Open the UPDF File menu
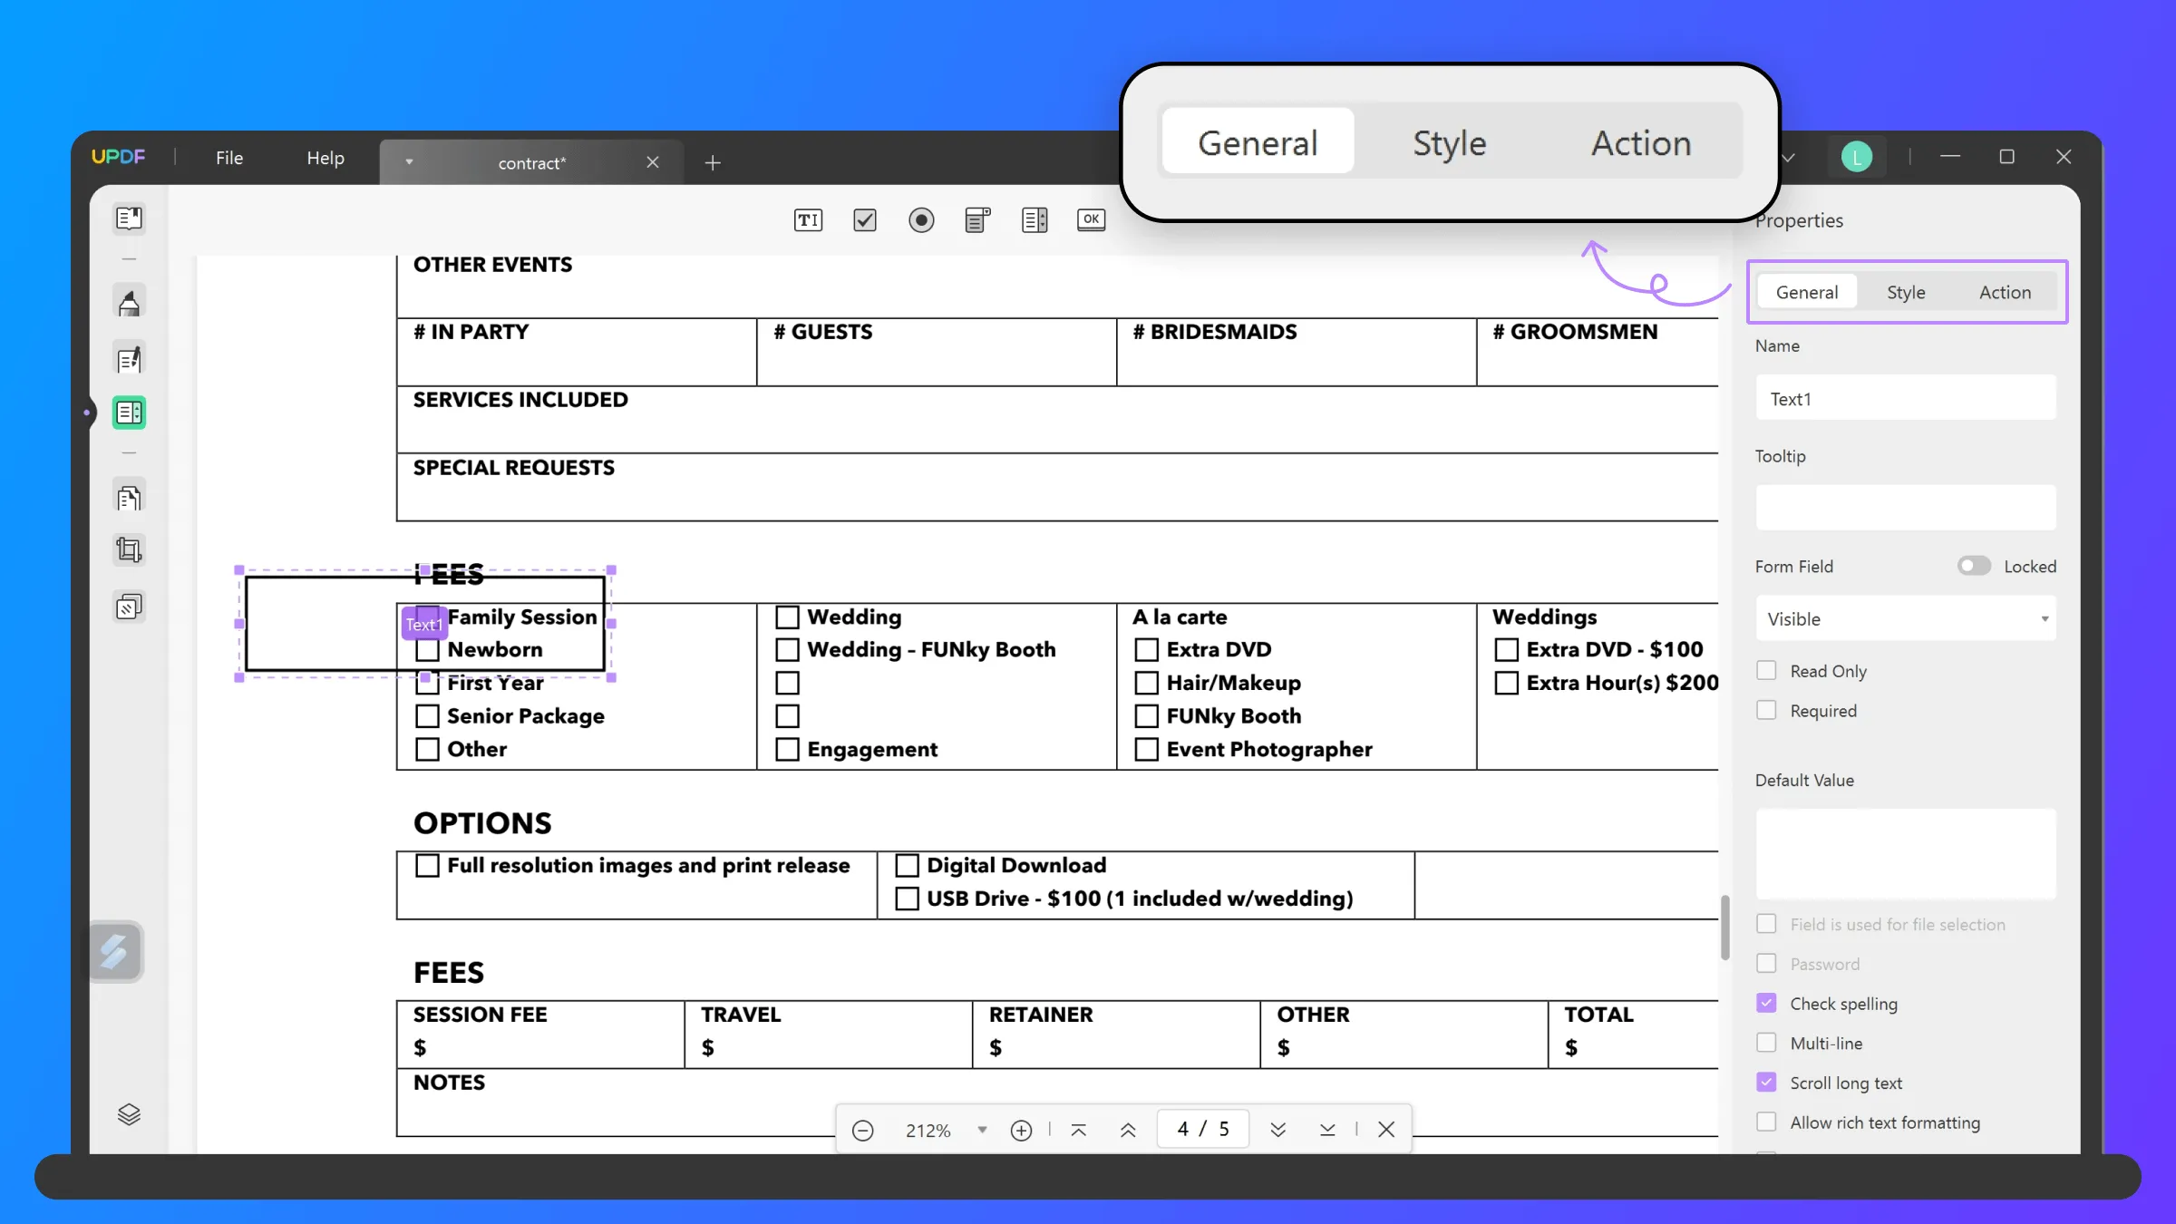The width and height of the screenshot is (2176, 1224). pyautogui.click(x=228, y=157)
